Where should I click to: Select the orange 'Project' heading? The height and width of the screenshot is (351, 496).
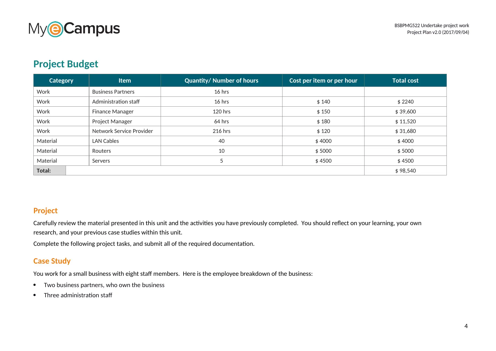tap(45, 211)
